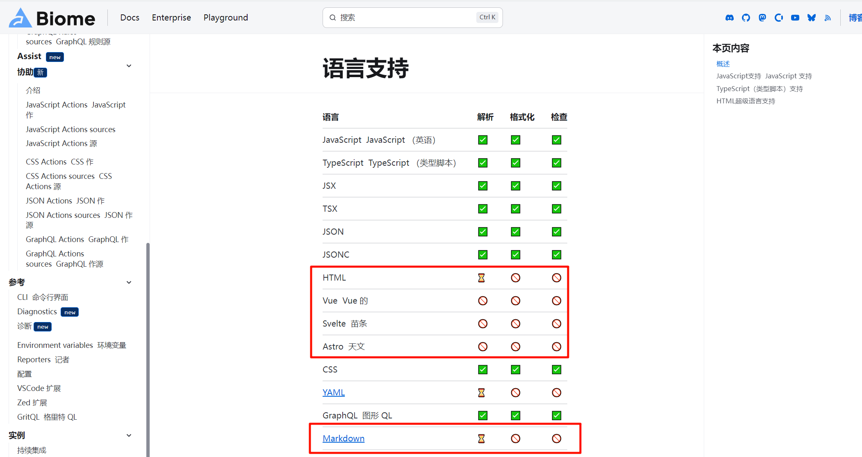Click the Markdown row lint prohibited icon
Image resolution: width=862 pixels, height=457 pixels.
pos(557,439)
